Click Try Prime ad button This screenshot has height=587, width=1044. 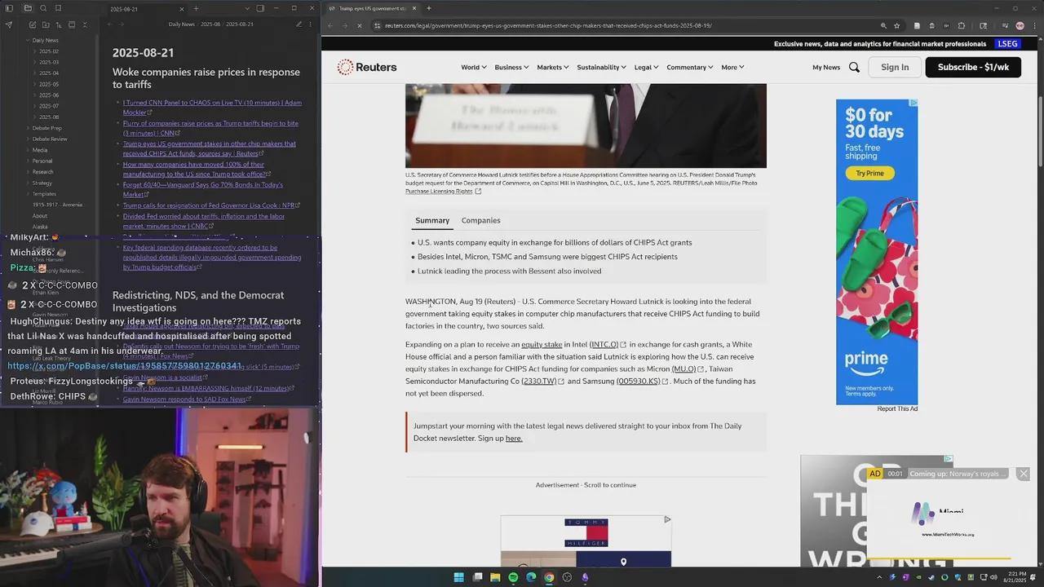[x=869, y=173]
